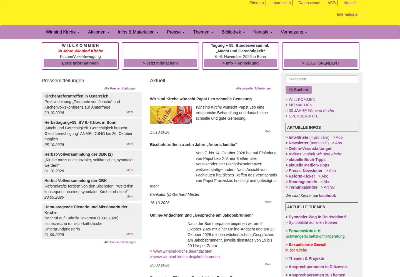This screenshot has height=277, width=400.
Task: Follow the www.wir-sind-kirche.de/jakobsbrunnen link
Action: [x=185, y=257]
